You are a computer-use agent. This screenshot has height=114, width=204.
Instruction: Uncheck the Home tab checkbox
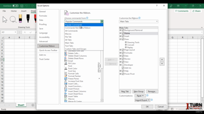coord(123,33)
